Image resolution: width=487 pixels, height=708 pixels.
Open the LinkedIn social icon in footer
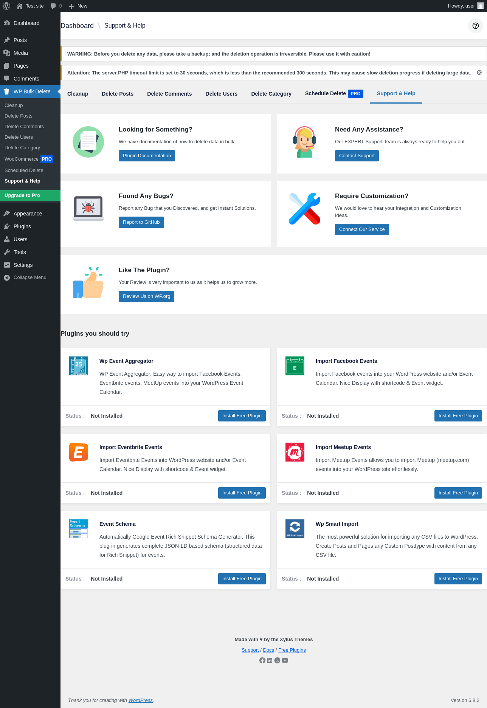point(270,660)
